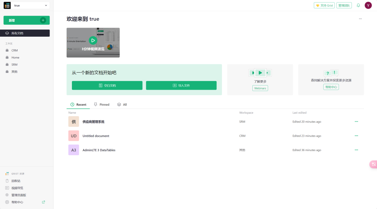The image size is (377, 209).
Task: Open 回收站 trash in the sidebar
Action: click(16, 181)
